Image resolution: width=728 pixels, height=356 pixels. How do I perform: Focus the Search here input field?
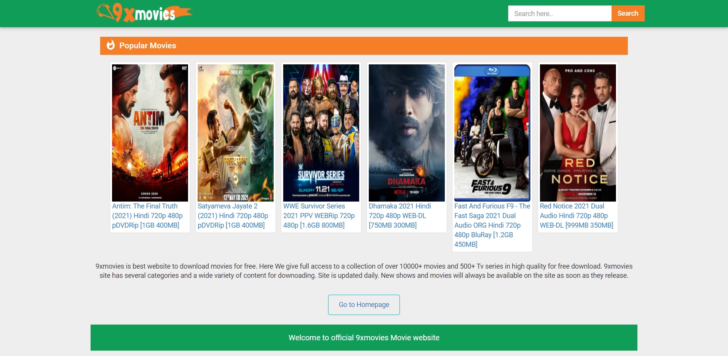click(559, 13)
